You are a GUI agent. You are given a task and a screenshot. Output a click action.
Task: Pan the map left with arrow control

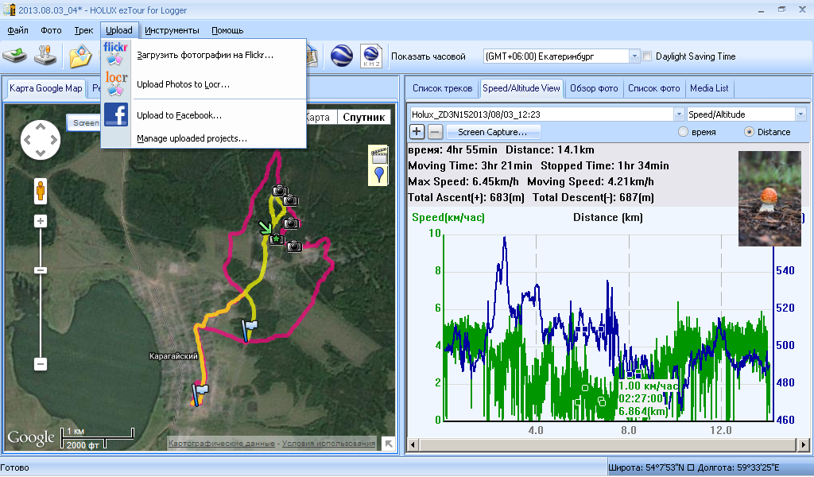click(x=28, y=140)
